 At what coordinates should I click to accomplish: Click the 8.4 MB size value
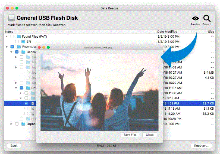point(209,73)
